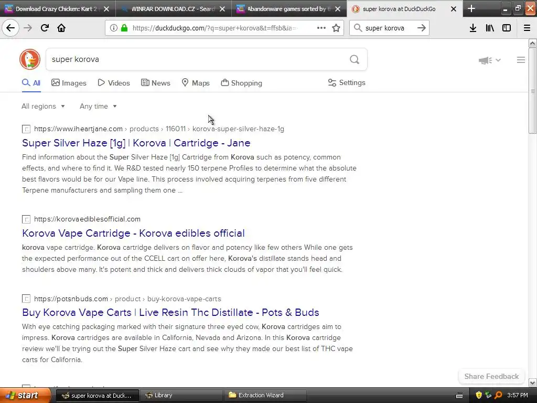Switch to Shopping results
This screenshot has height=403, width=537.
click(x=241, y=83)
